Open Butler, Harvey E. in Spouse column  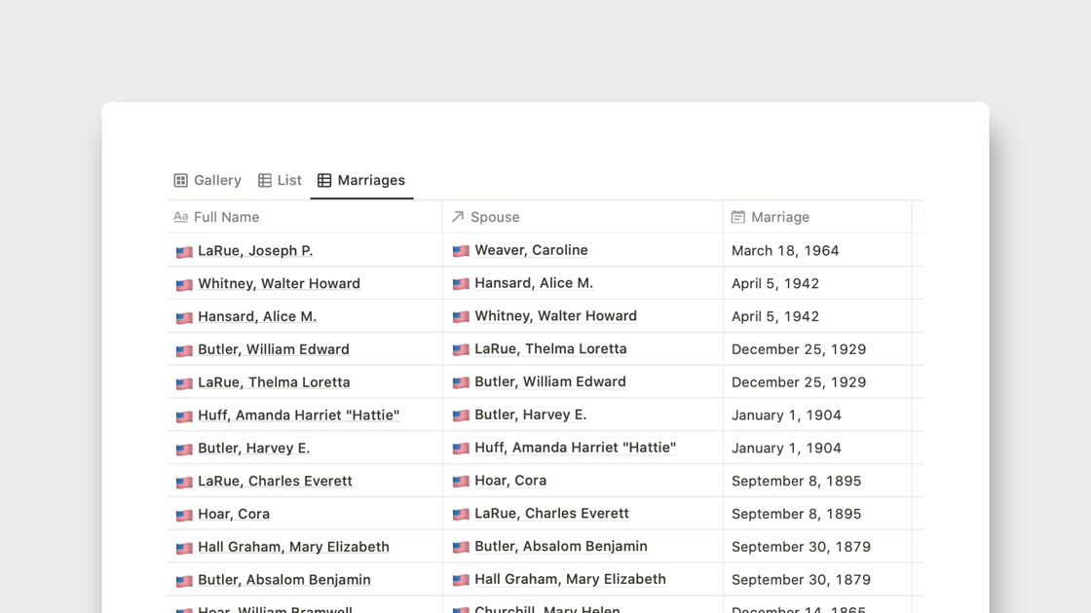tap(531, 415)
